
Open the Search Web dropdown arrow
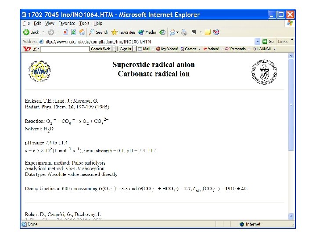point(114,49)
